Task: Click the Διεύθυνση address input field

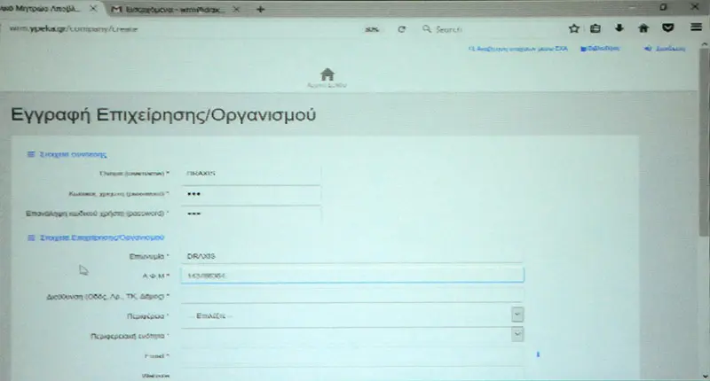Action: coord(351,295)
